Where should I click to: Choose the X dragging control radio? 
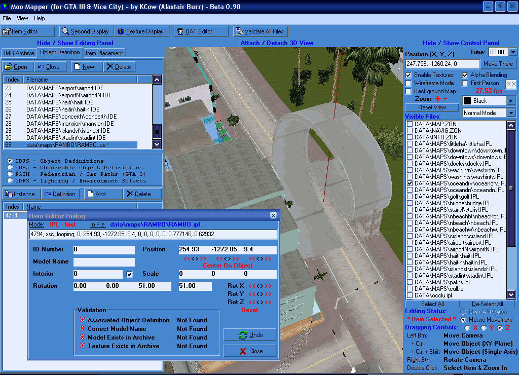click(467, 328)
